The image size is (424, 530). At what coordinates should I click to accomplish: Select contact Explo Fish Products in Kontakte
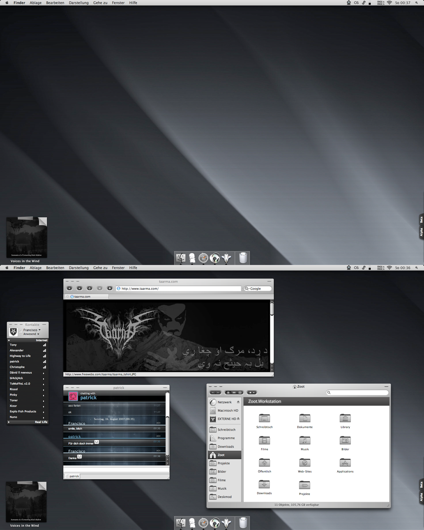point(28,411)
